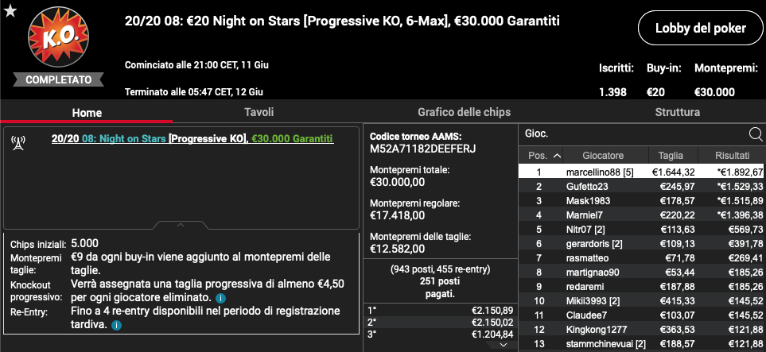The image size is (766, 352).
Task: Click the favorite star icon
Action: point(10,10)
